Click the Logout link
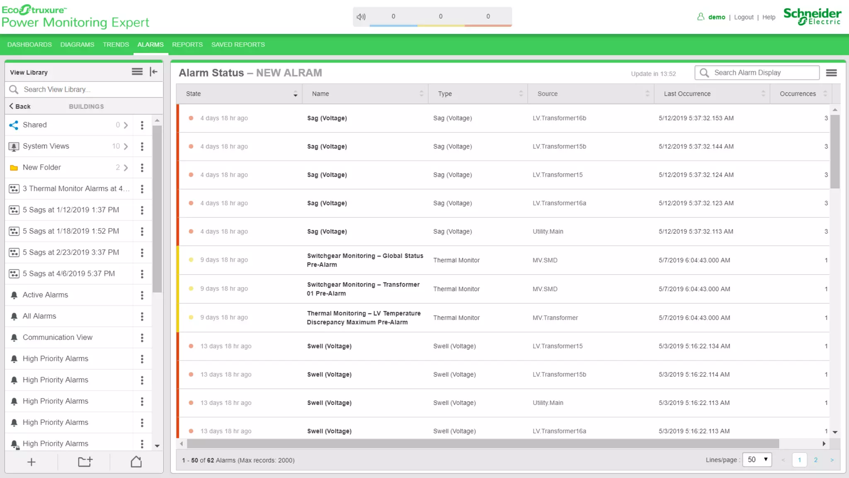The height and width of the screenshot is (478, 849). click(744, 17)
